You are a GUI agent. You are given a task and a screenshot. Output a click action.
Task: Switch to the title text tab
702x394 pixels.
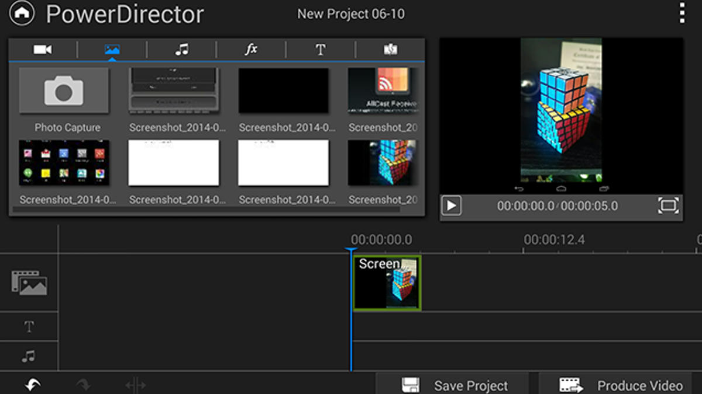click(321, 50)
